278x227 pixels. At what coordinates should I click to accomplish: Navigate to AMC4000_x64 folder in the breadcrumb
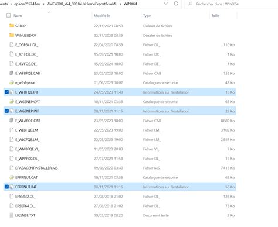click(82, 4)
